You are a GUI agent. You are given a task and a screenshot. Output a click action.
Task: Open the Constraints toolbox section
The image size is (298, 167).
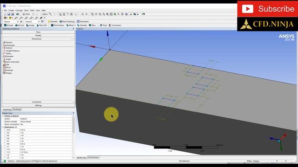37,102
